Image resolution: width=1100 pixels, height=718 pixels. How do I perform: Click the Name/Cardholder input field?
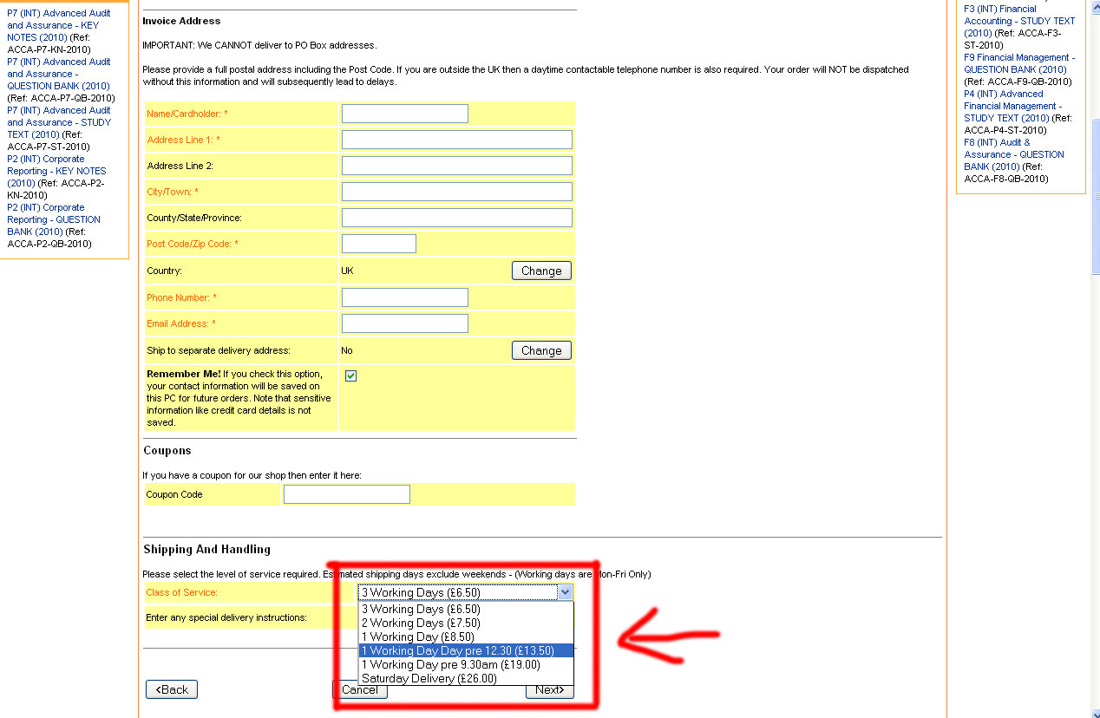pyautogui.click(x=404, y=114)
